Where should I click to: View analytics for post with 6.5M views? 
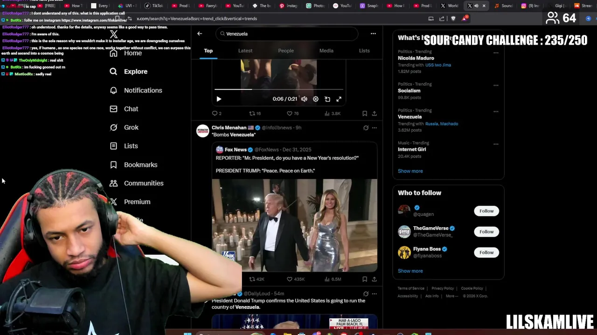pyautogui.click(x=333, y=279)
